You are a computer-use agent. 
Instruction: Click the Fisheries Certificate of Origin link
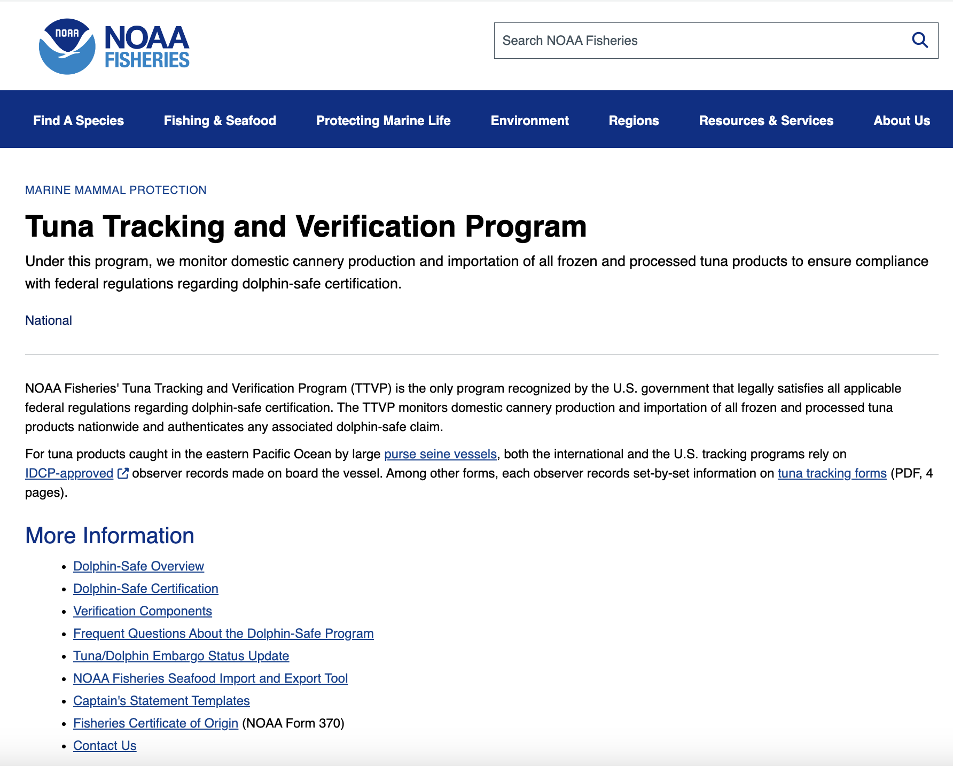click(x=155, y=723)
